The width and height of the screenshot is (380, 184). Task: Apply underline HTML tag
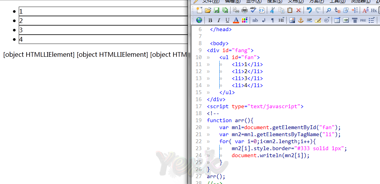point(227,20)
